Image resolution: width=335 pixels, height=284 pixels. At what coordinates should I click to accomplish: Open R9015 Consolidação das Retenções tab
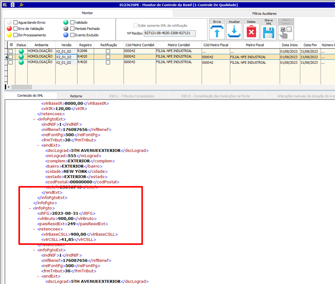(215, 96)
